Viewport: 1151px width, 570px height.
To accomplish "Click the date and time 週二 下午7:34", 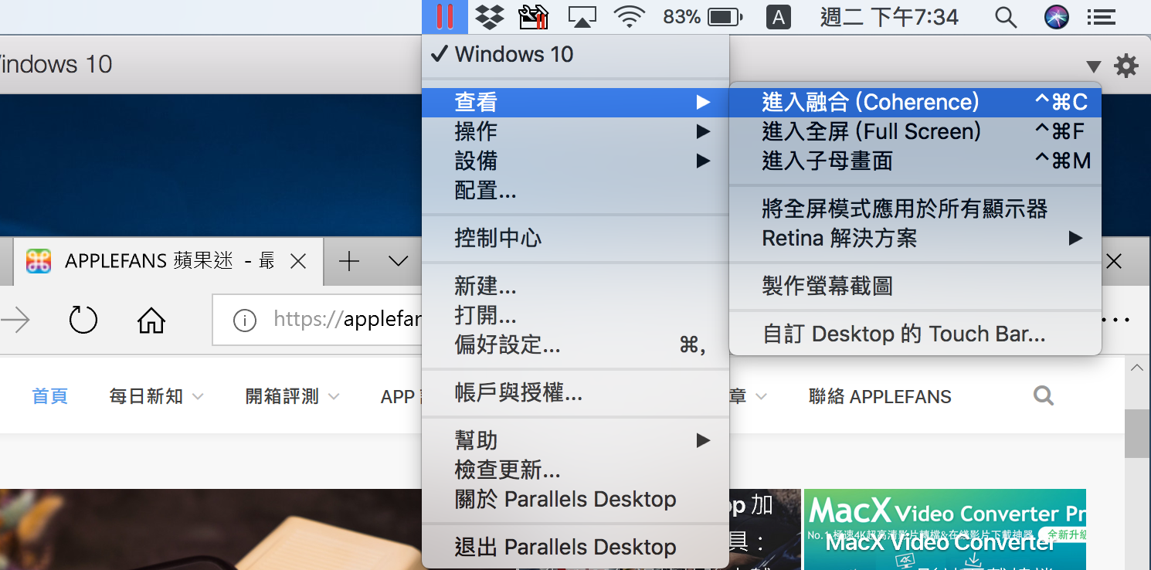I will 889,17.
